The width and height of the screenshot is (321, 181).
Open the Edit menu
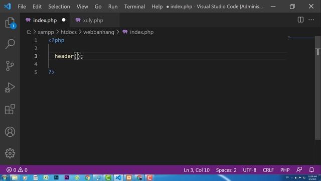(x=37, y=7)
